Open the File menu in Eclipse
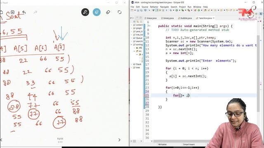264x148 pixels. [x=132, y=7]
